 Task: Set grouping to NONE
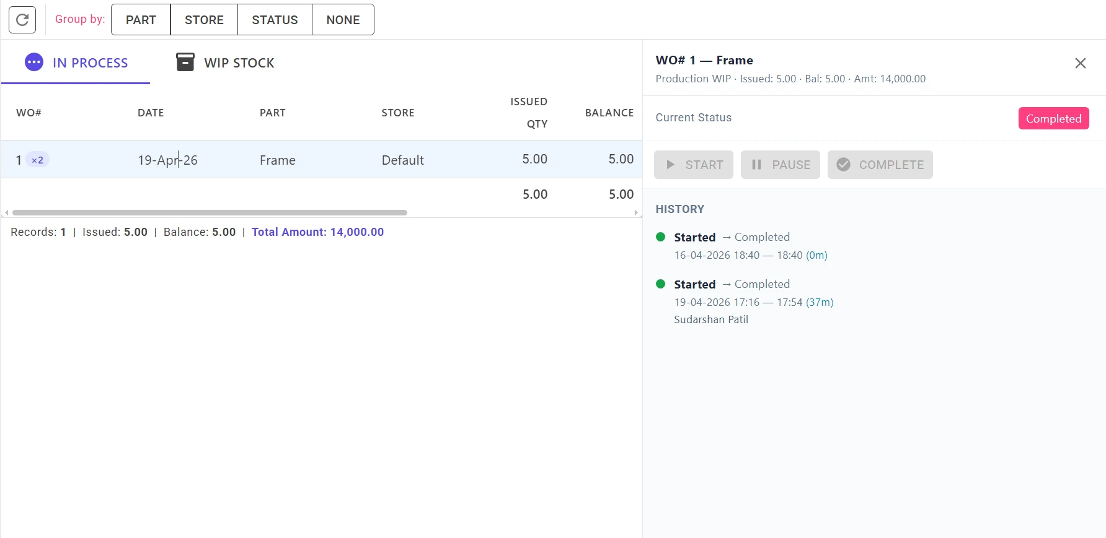point(343,20)
